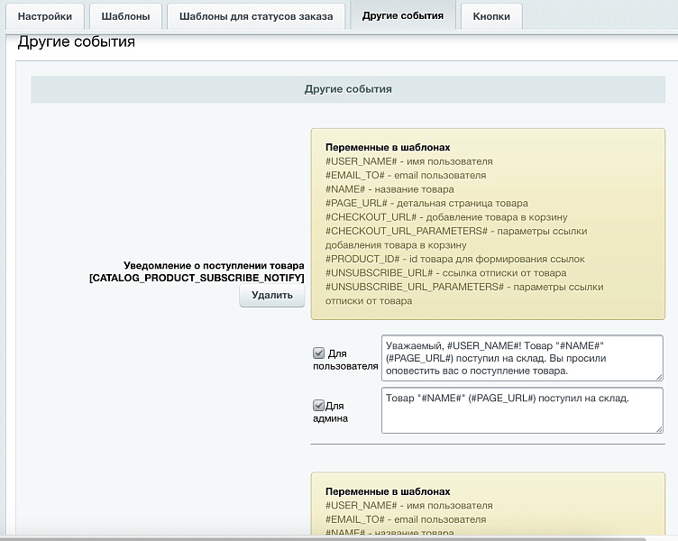Click the admin template field resize corner
678x541 pixels.
pos(658,428)
